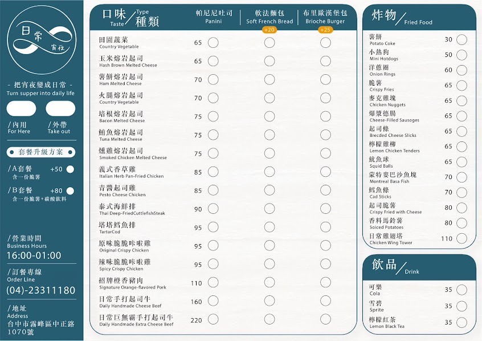Choose B套餐 +80 upgrade circle
The image size is (482, 341).
[x=71, y=191]
